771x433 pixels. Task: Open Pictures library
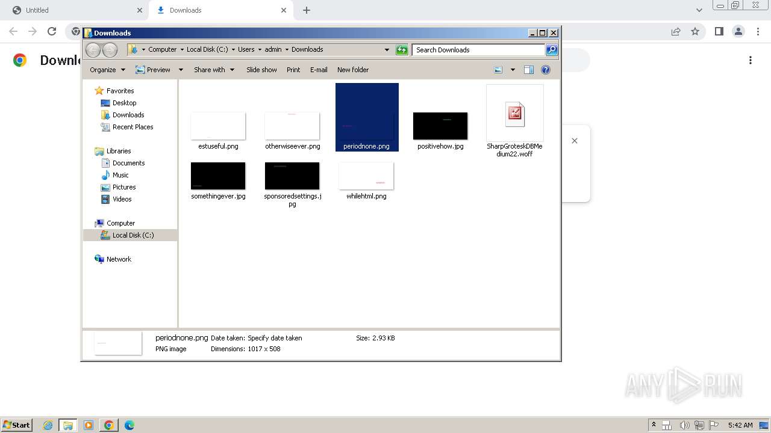pyautogui.click(x=124, y=187)
